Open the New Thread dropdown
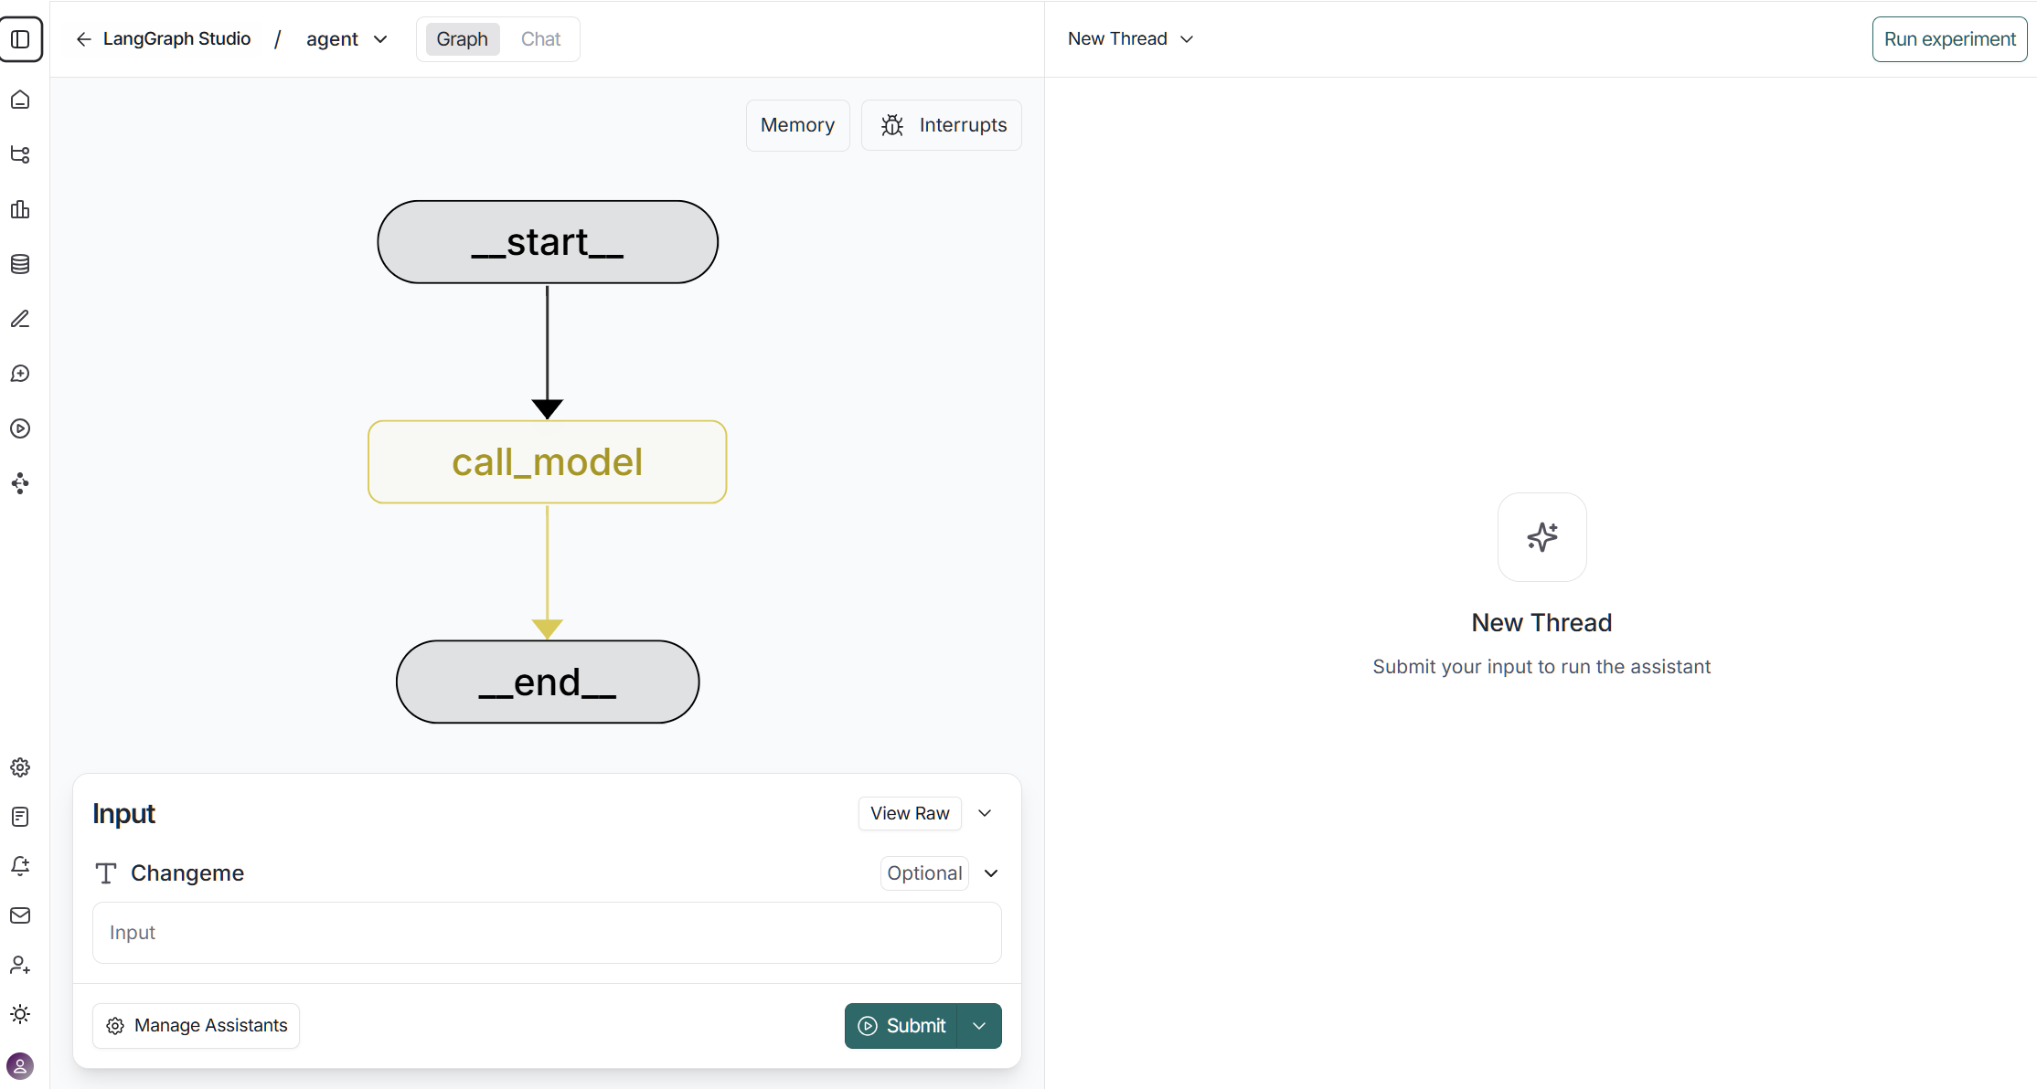 (1131, 39)
